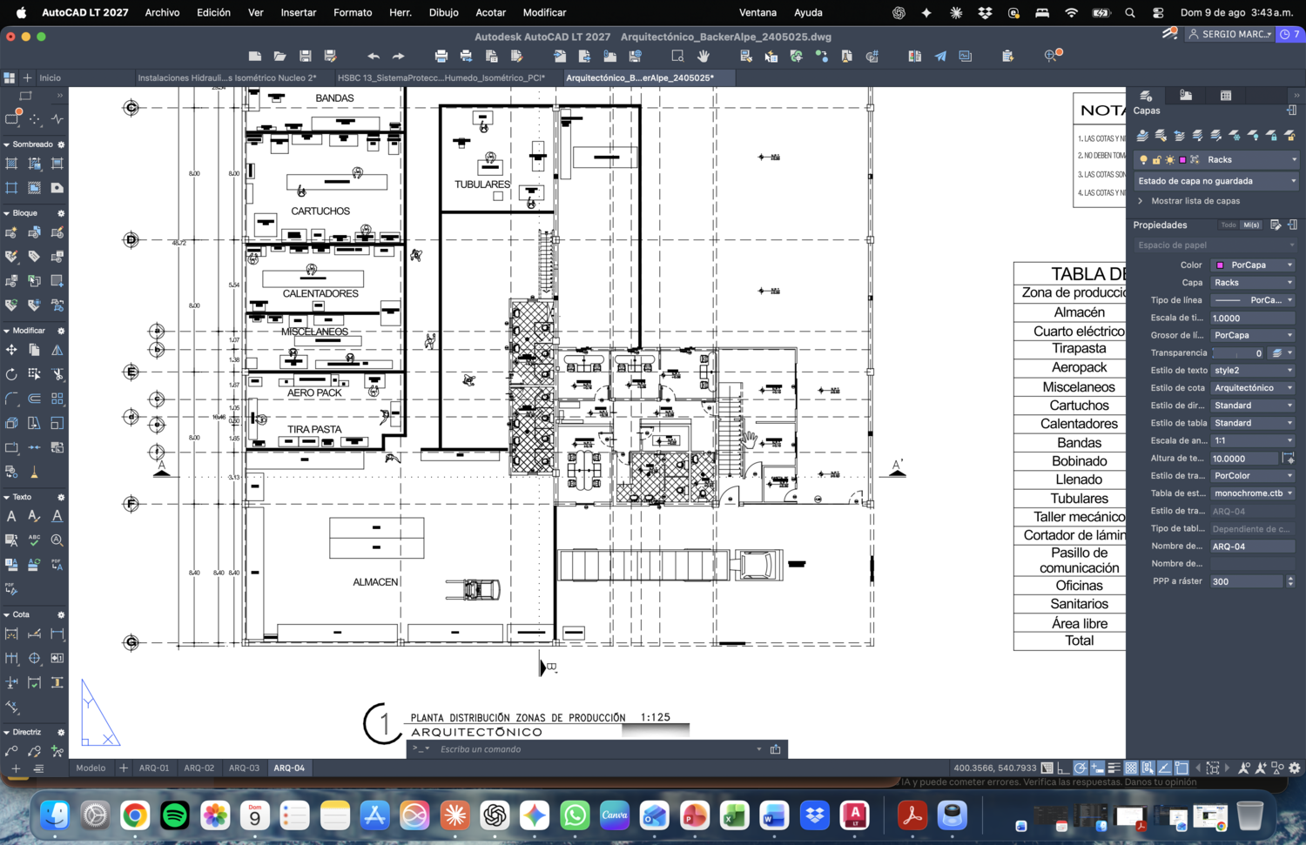
Task: Click the Escriba un comando command line
Action: pyautogui.click(x=596, y=749)
